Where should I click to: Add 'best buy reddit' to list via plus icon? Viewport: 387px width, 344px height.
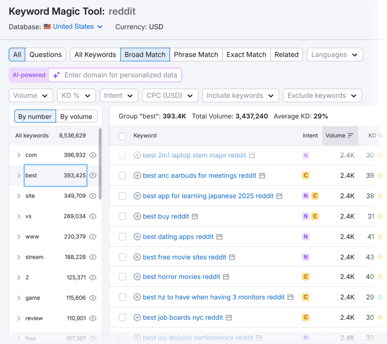(137, 216)
